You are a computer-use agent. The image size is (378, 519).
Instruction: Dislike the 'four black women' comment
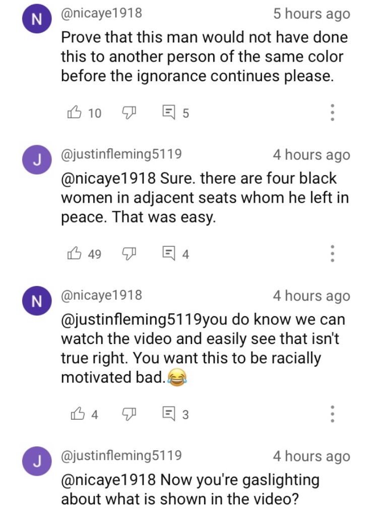tap(130, 254)
